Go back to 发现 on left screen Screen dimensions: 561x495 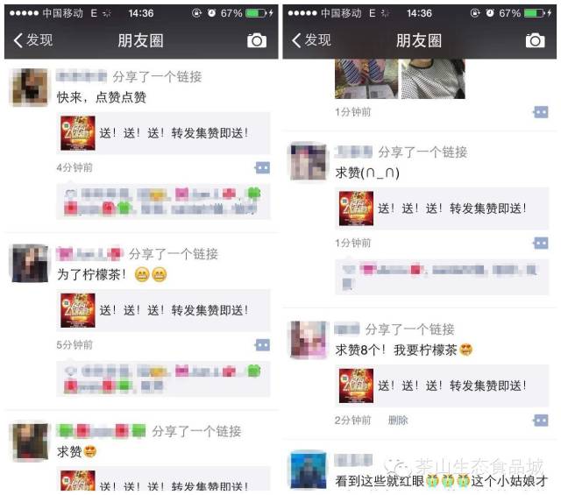(x=33, y=40)
